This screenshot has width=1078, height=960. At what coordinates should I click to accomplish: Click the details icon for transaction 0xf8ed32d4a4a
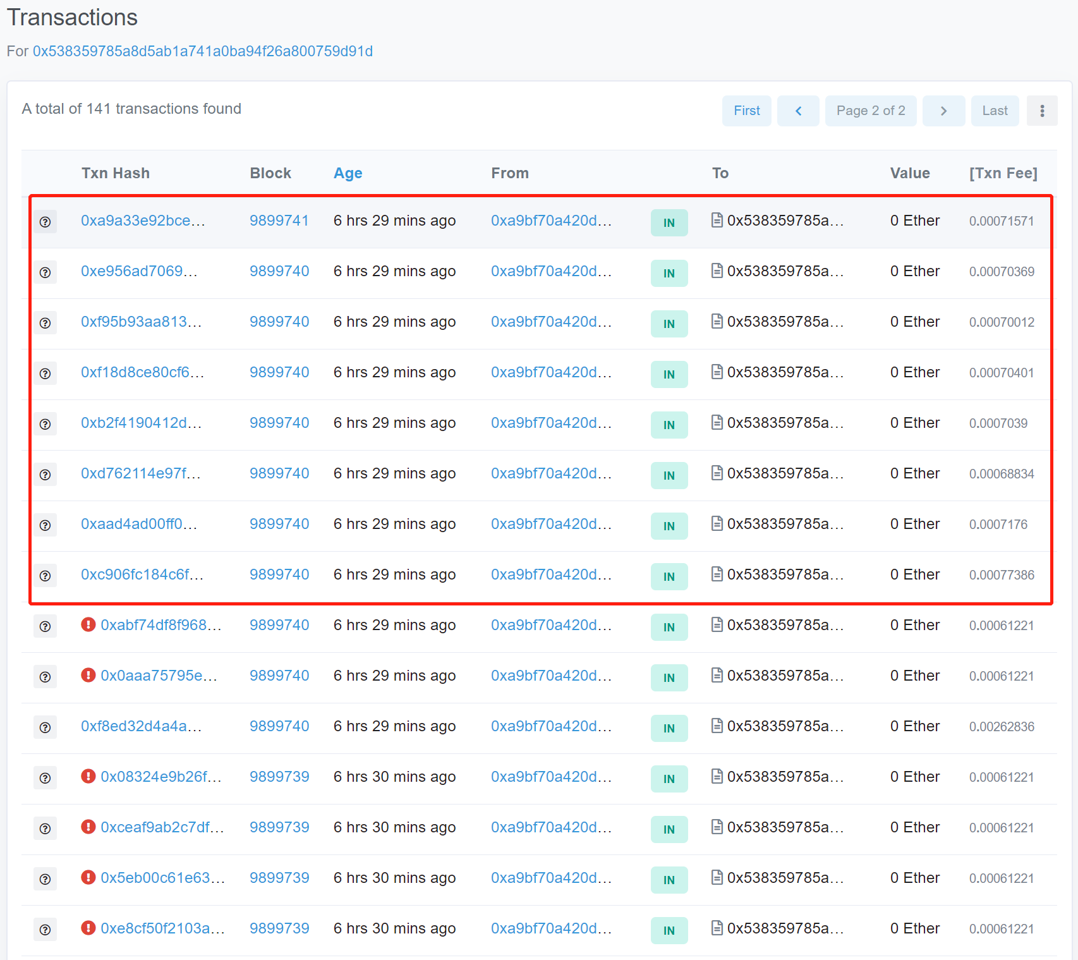coord(45,727)
